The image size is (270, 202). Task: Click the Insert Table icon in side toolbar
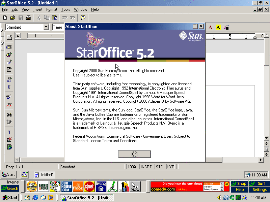click(x=9, y=37)
